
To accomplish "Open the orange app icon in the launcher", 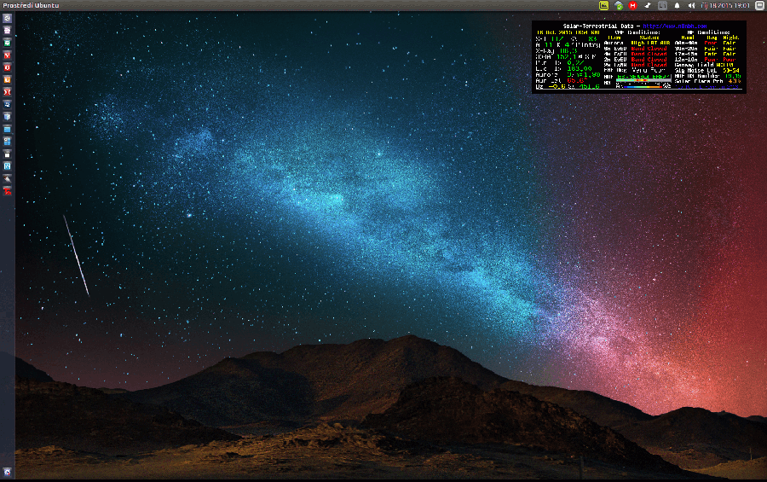I will (8, 78).
